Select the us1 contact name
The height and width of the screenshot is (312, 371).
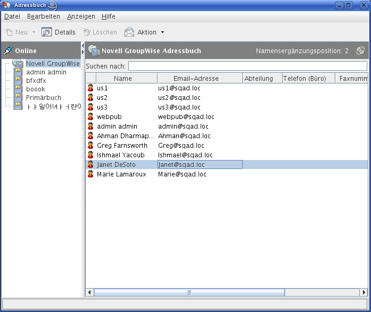(102, 88)
